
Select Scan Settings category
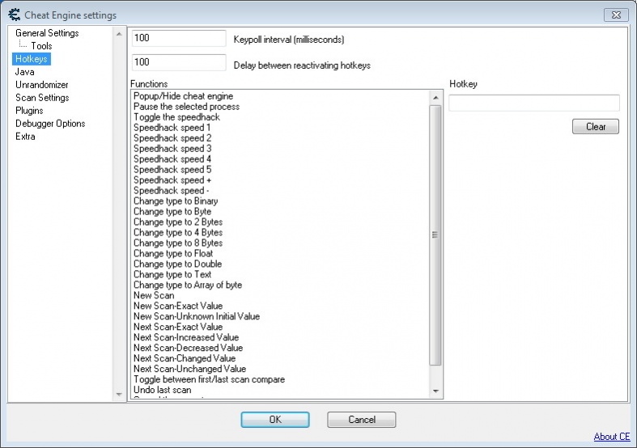click(42, 98)
